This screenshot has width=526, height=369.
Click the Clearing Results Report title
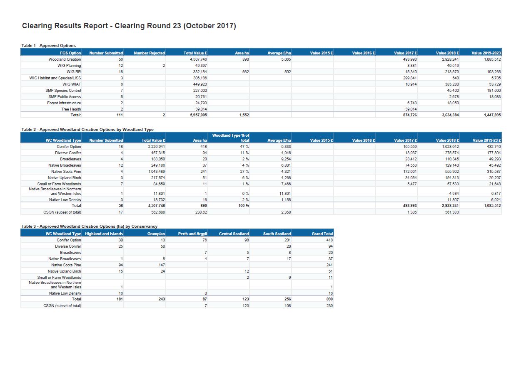(x=129, y=26)
